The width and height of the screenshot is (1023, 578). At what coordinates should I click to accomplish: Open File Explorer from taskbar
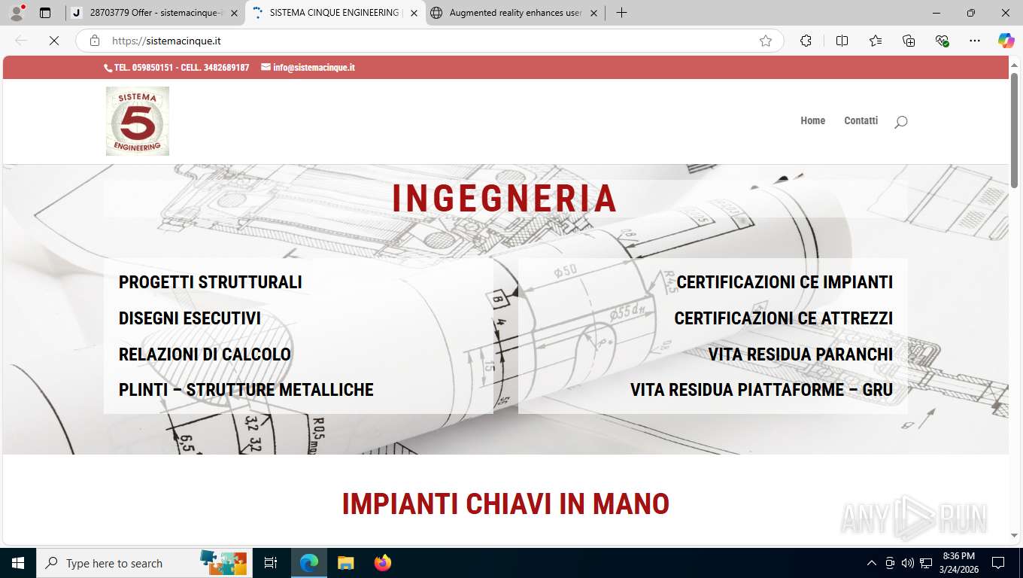tap(345, 563)
